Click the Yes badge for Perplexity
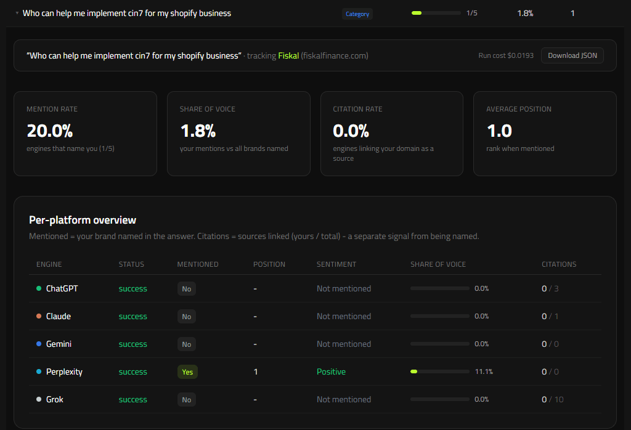The width and height of the screenshot is (631, 430). tap(187, 372)
